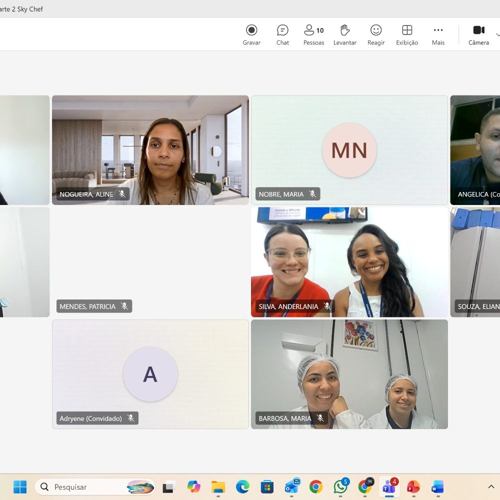Click muted mic icon next to MENDES, PATRICIA

[x=124, y=306]
